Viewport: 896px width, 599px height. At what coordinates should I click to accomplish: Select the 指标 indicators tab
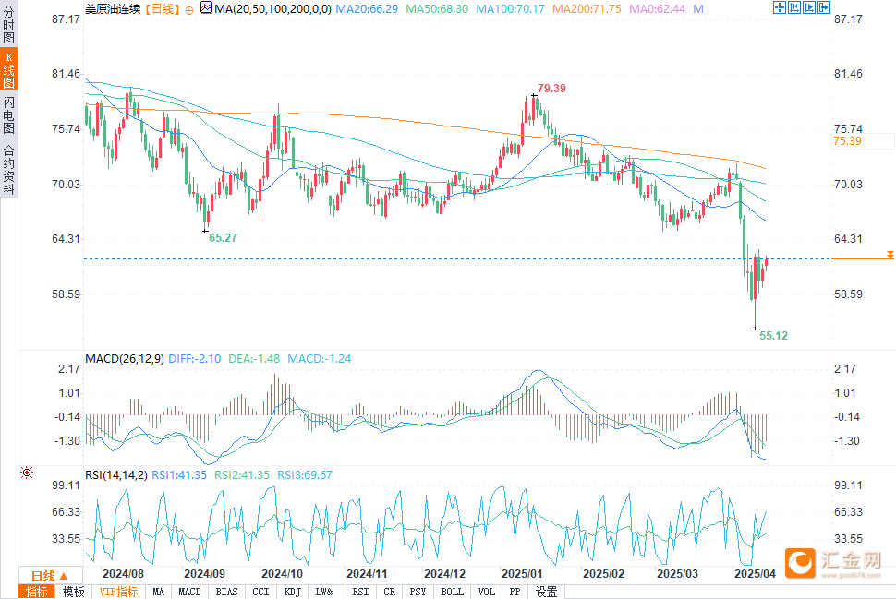[37, 593]
